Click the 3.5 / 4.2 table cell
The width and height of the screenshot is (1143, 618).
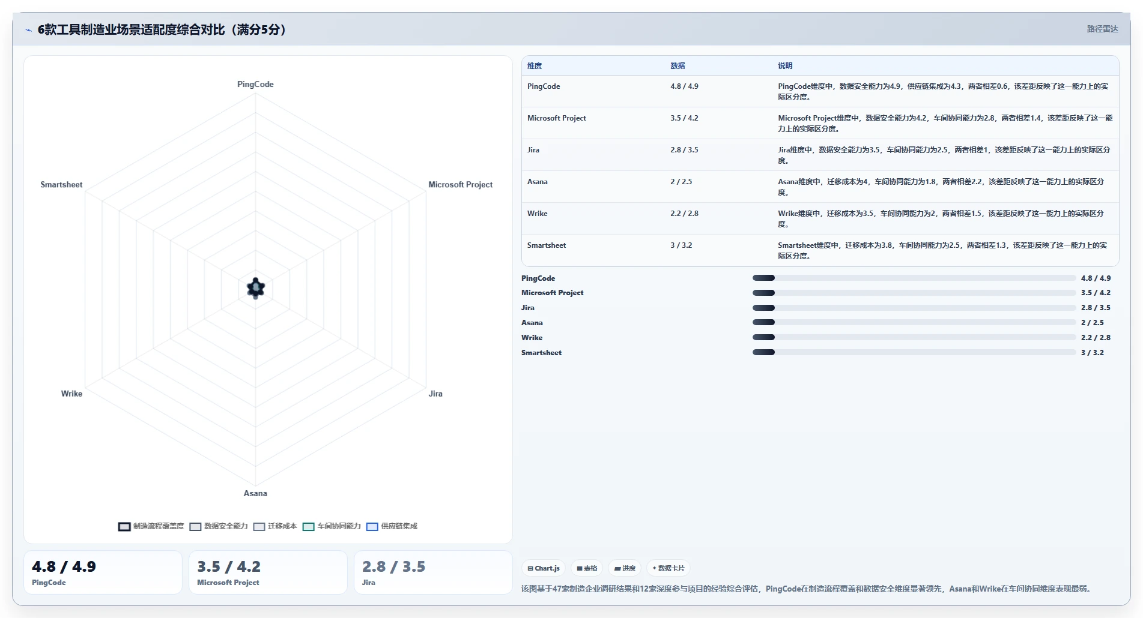(x=685, y=118)
